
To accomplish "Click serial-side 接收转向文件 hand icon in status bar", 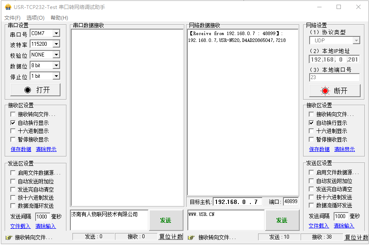I will click(9, 237).
